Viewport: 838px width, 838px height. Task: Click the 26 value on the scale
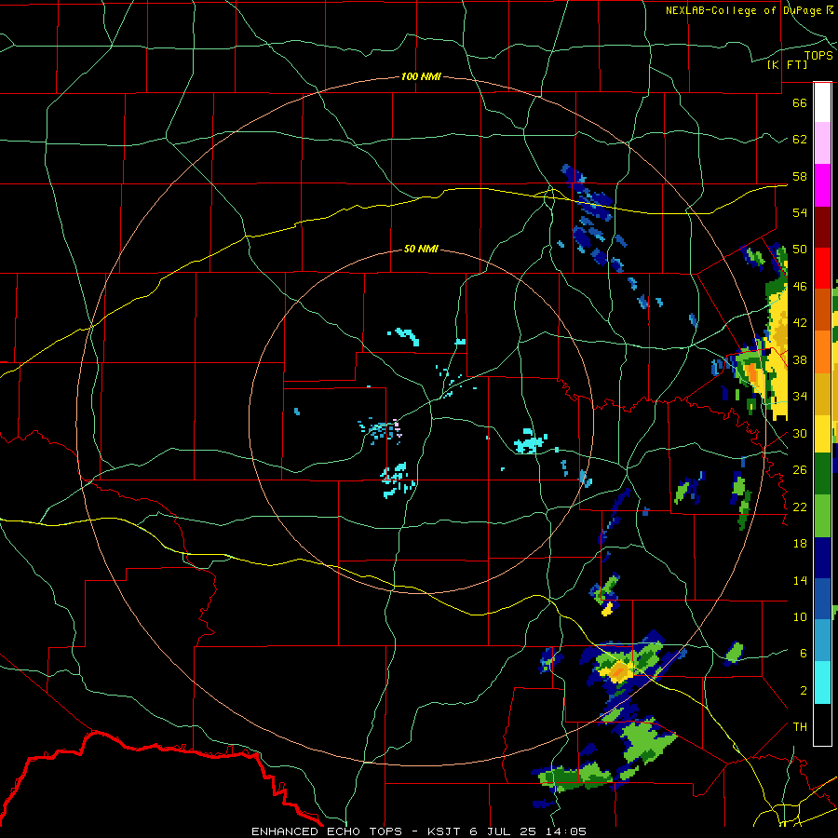coord(800,470)
